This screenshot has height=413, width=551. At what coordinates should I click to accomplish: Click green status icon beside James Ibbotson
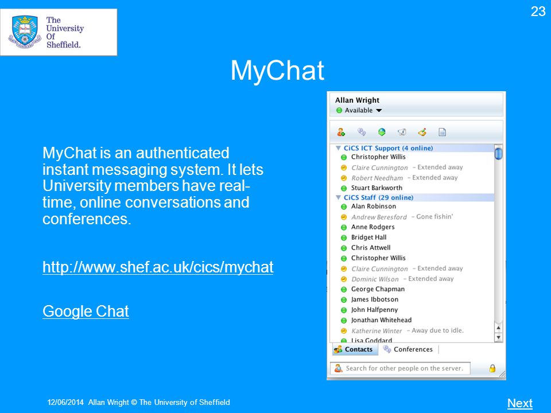[x=344, y=300]
